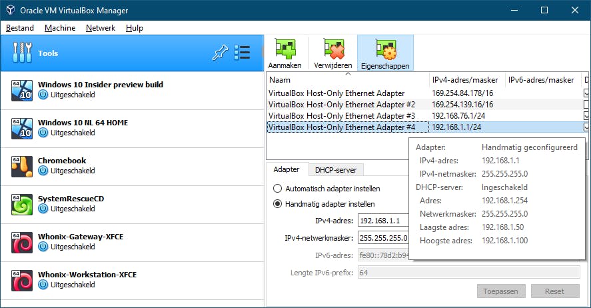This screenshot has height=308, width=591.
Task: Open the Netwerk menu
Action: (101, 28)
